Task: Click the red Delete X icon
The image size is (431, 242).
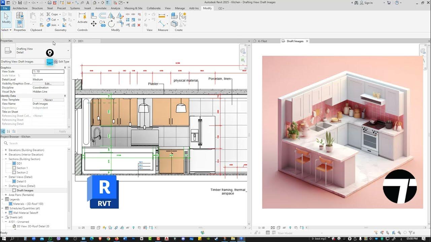Action: click(139, 25)
